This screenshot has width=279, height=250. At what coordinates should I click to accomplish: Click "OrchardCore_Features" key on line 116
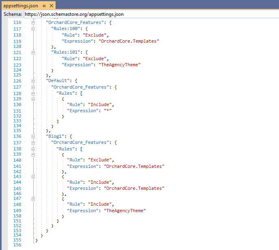(x=75, y=22)
